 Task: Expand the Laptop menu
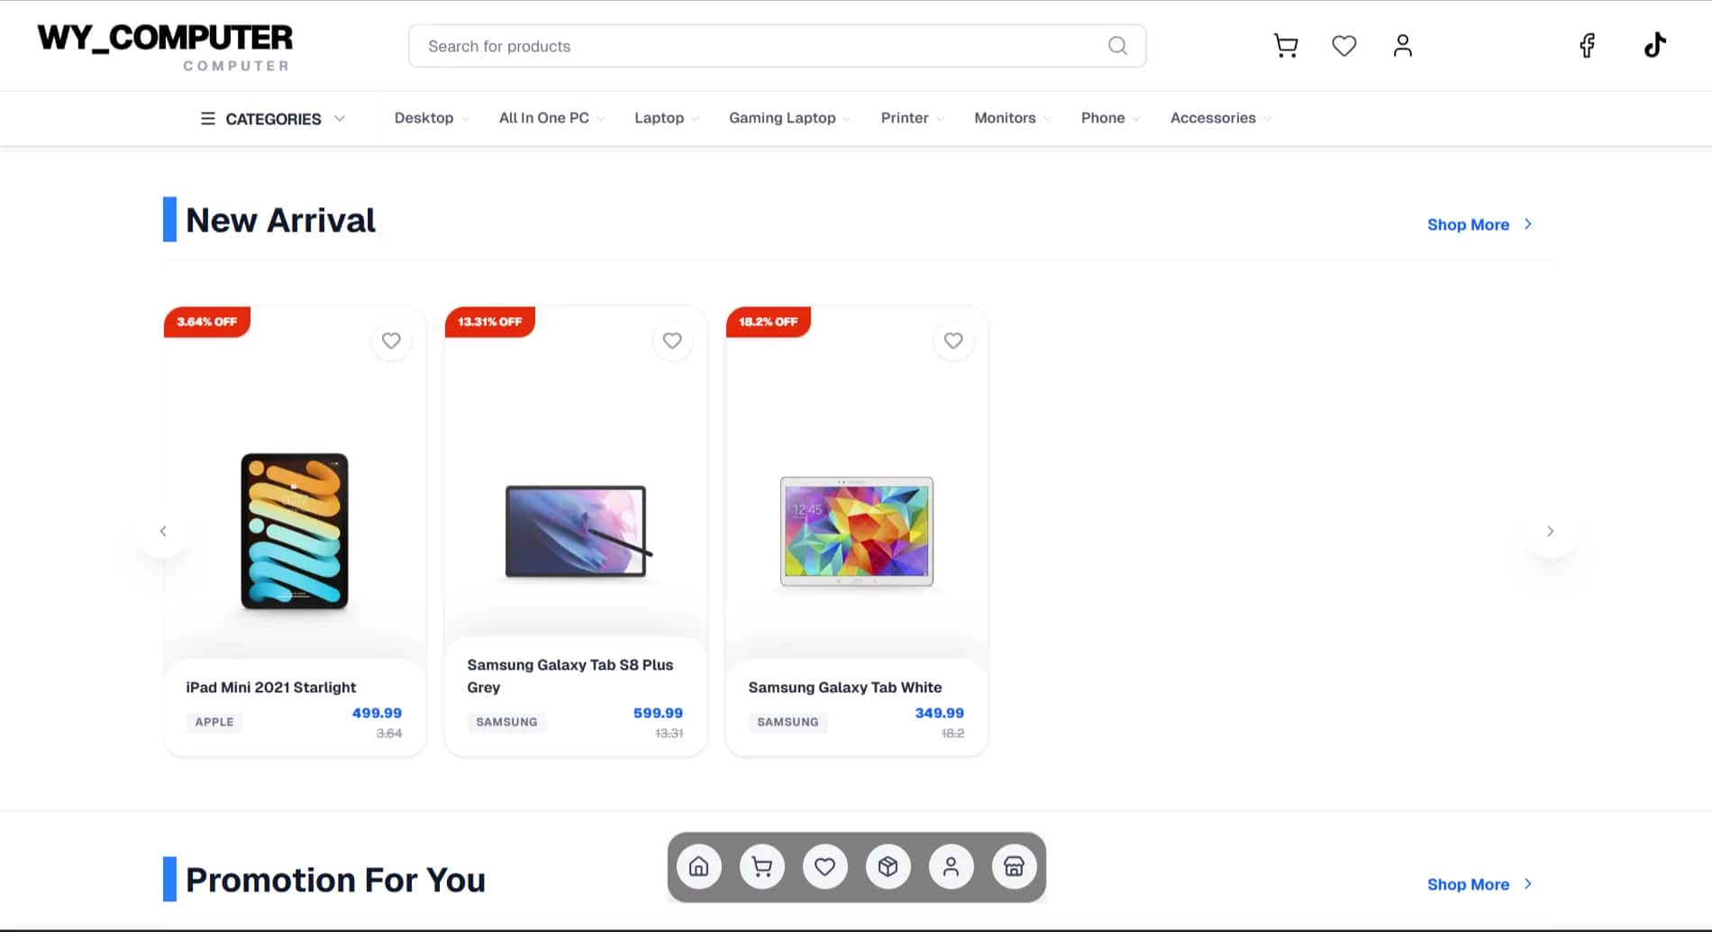667,118
